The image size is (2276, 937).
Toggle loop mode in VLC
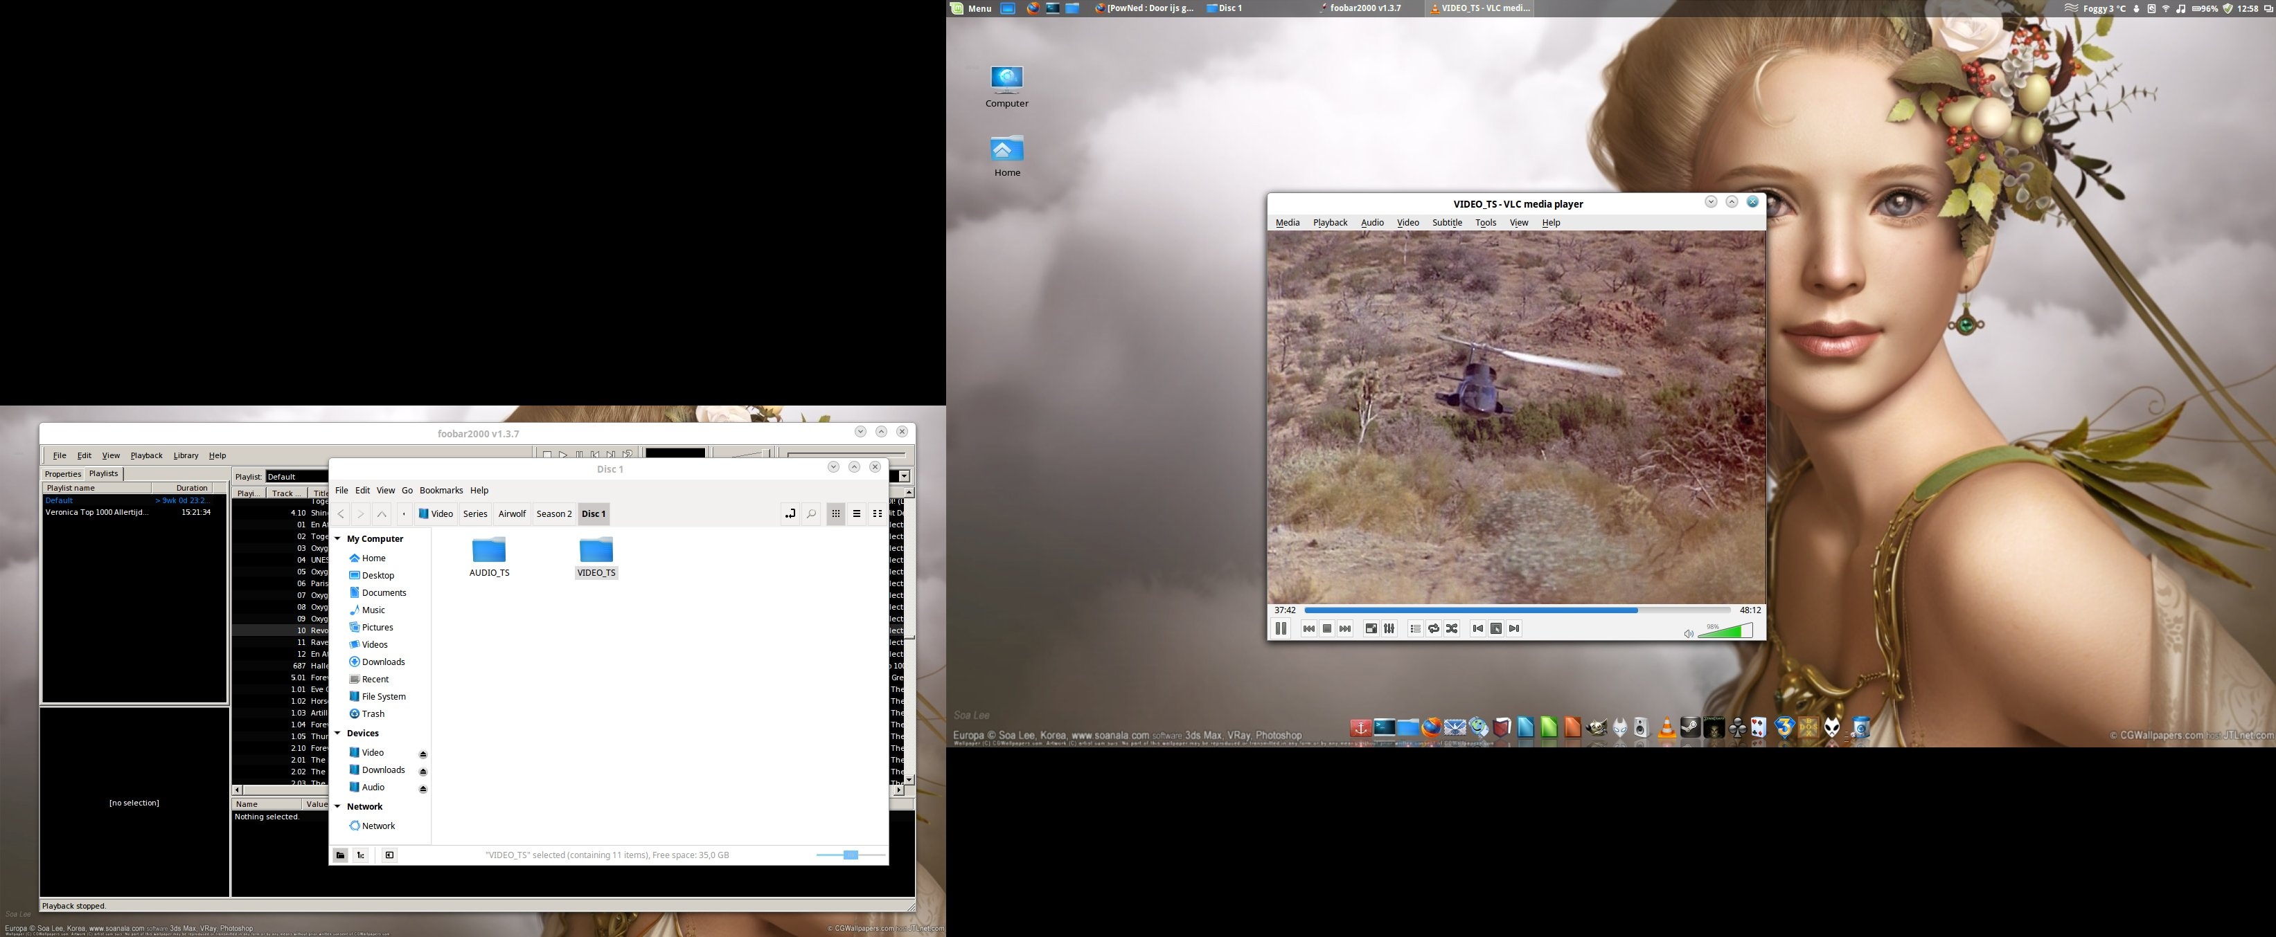pyautogui.click(x=1433, y=629)
